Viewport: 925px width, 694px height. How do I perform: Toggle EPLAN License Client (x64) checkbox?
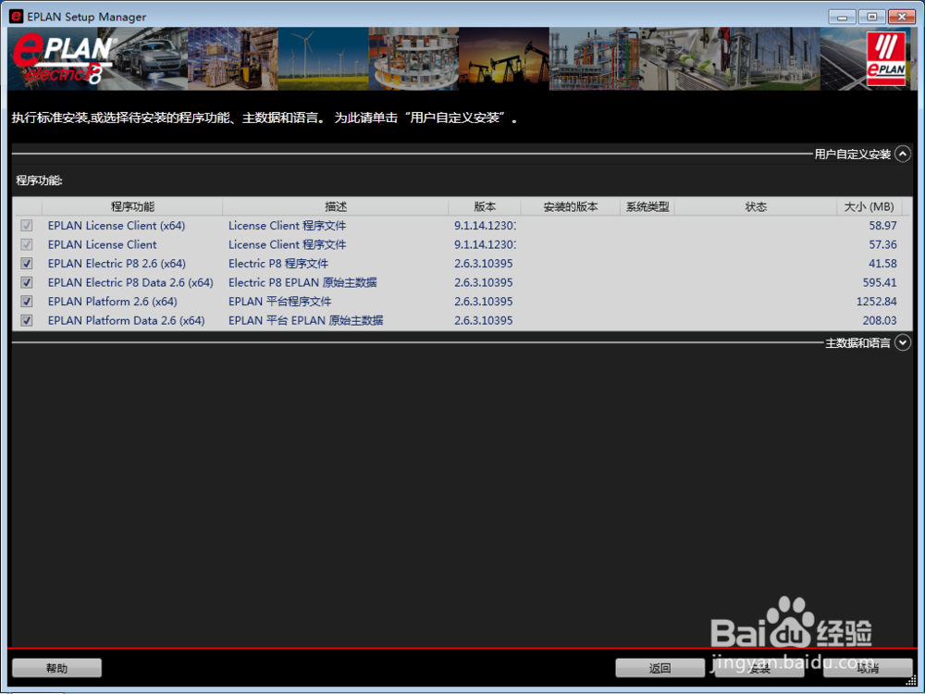(27, 226)
